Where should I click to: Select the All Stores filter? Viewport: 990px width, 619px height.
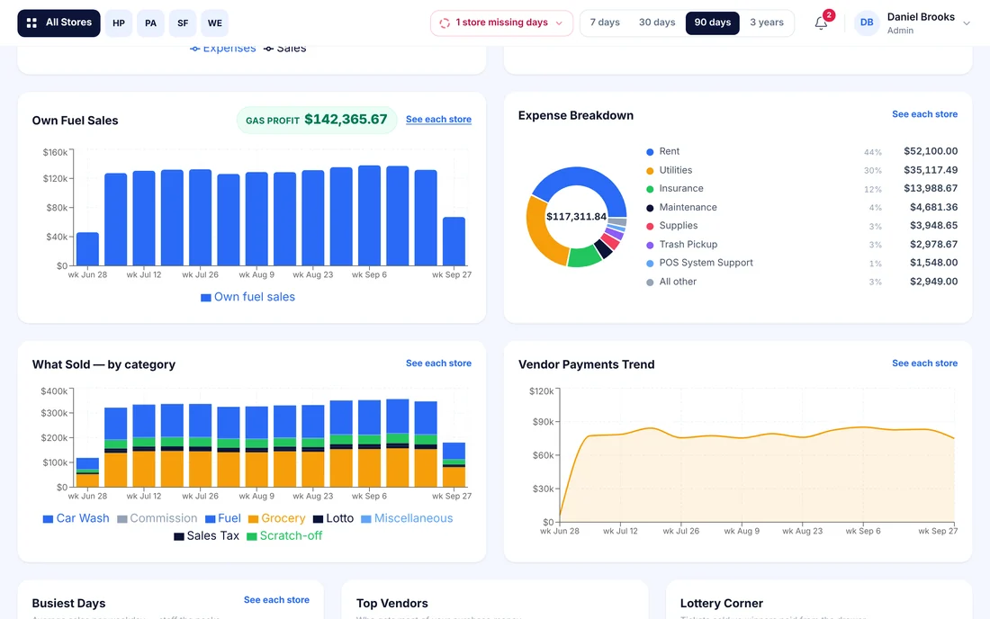58,22
